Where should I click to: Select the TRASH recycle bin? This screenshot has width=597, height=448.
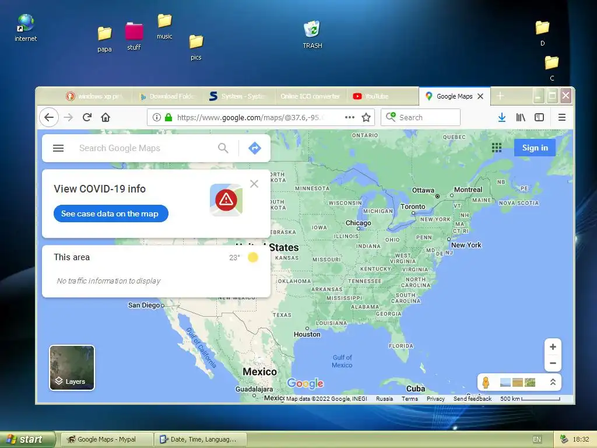[x=312, y=34]
